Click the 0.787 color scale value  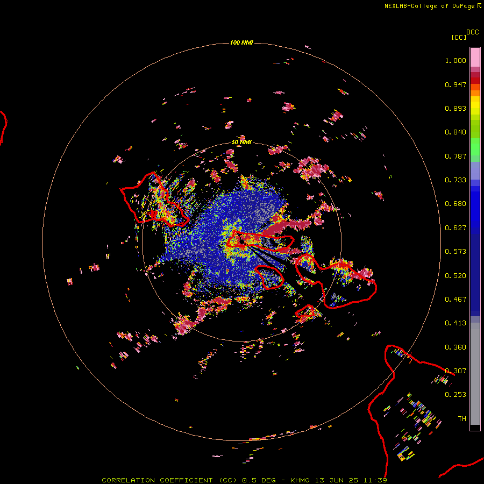click(x=455, y=156)
